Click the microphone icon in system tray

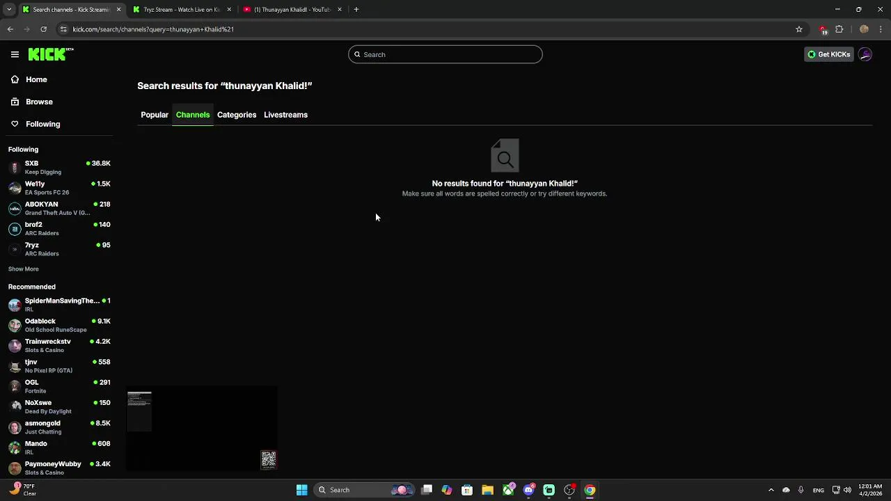coord(801,490)
